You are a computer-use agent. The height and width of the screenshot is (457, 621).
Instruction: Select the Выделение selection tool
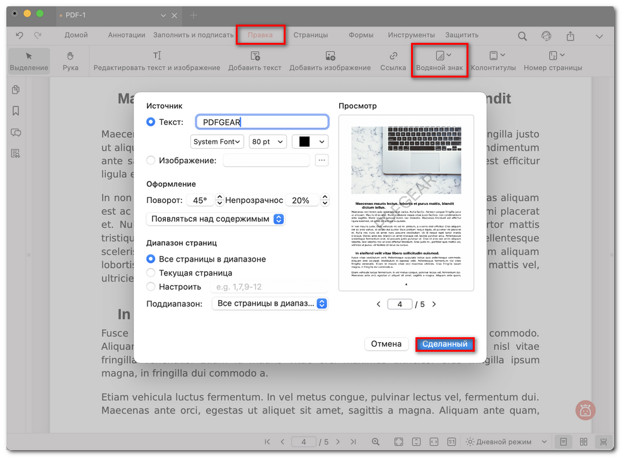pyautogui.click(x=29, y=61)
